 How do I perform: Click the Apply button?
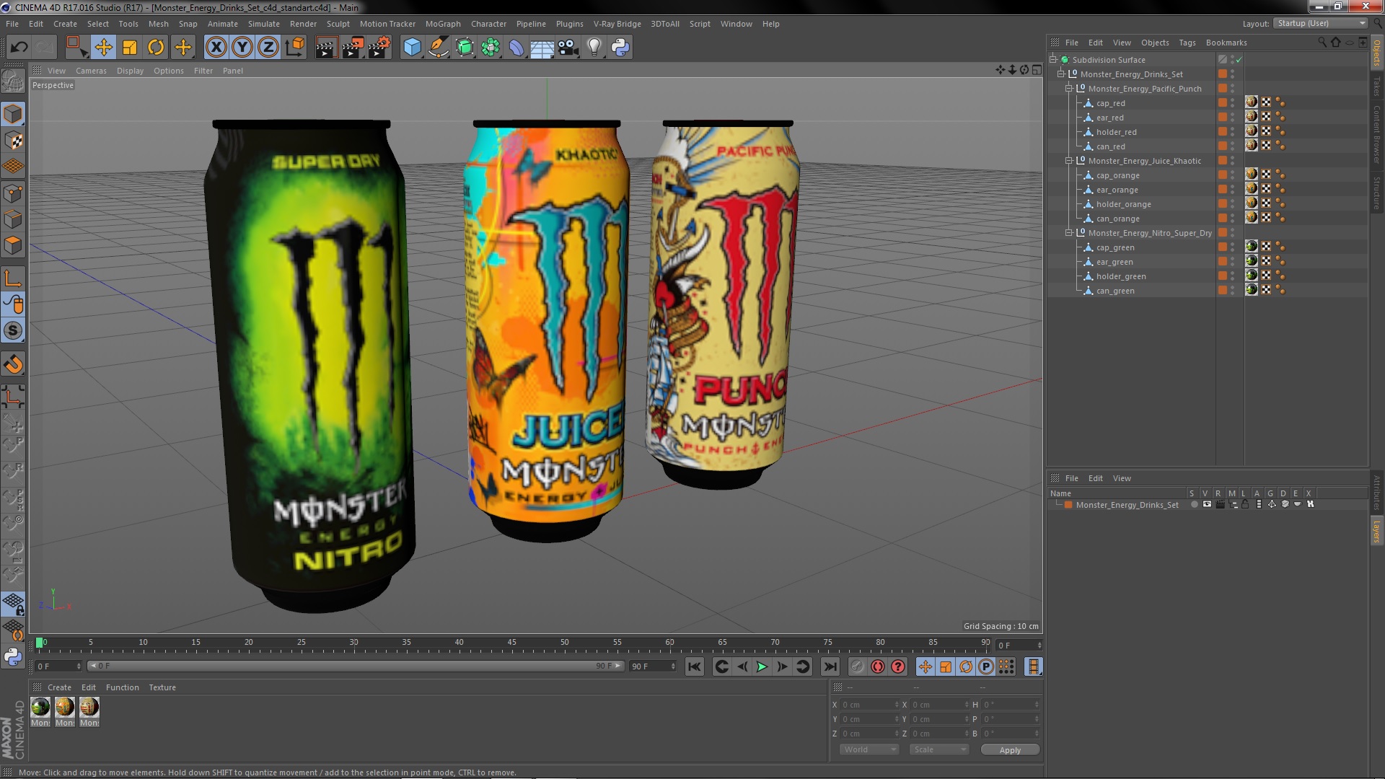1010,750
